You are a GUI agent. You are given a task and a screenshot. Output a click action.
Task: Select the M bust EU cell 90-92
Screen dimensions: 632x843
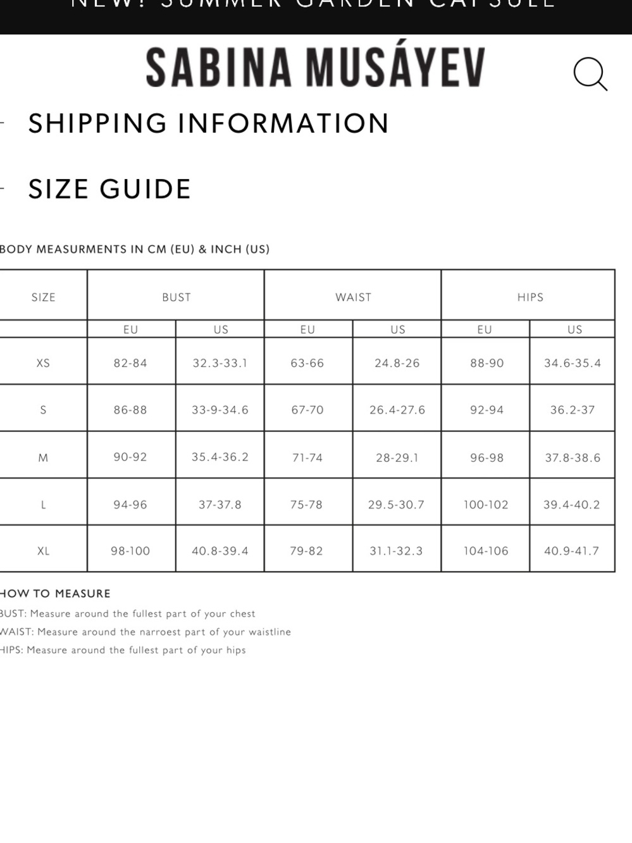click(x=130, y=457)
